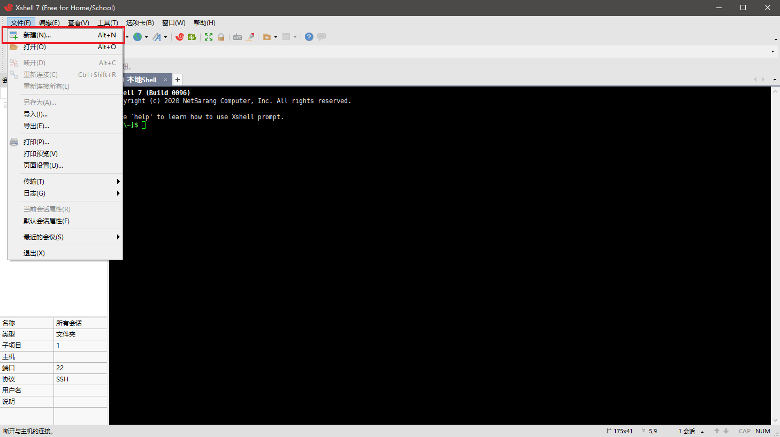
Task: Click the globe web browser icon
Action: pos(138,36)
